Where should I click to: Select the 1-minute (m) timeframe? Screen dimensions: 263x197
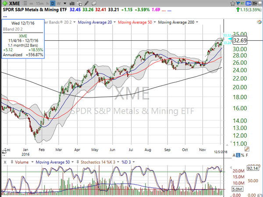coord(31,4)
